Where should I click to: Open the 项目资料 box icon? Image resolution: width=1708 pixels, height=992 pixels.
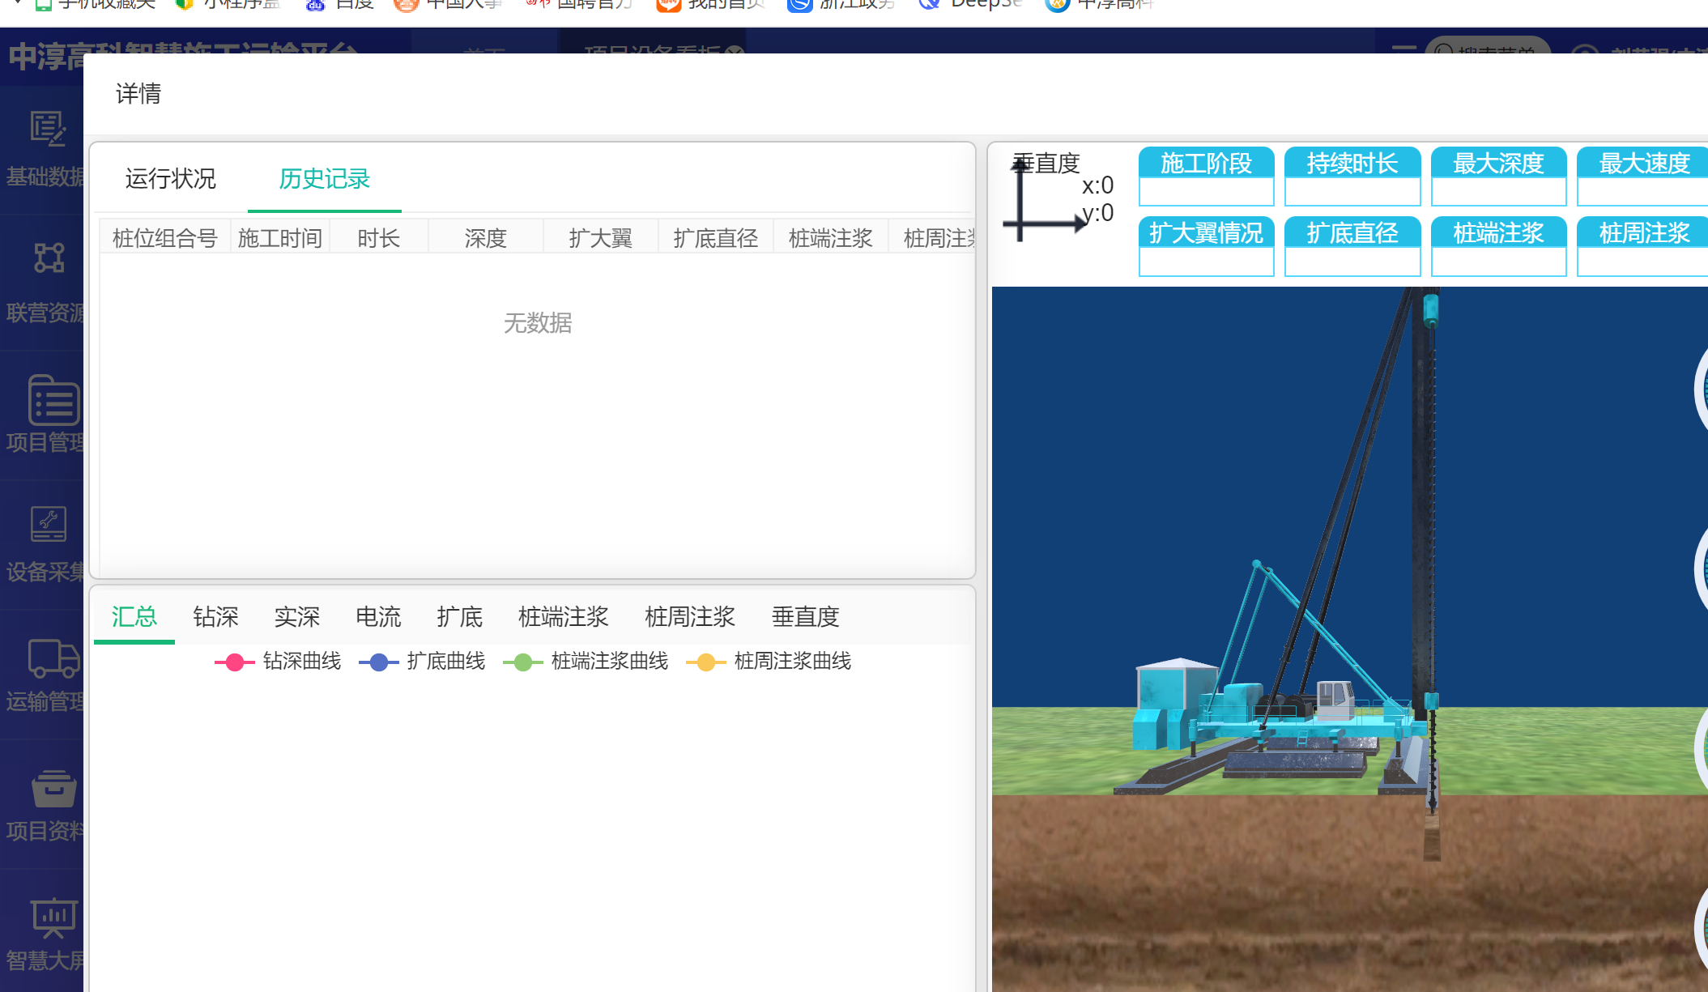(53, 788)
